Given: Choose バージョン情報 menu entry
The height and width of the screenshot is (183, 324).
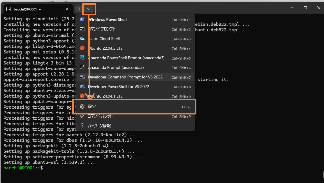Looking at the screenshot, I should pyautogui.click(x=99, y=126).
